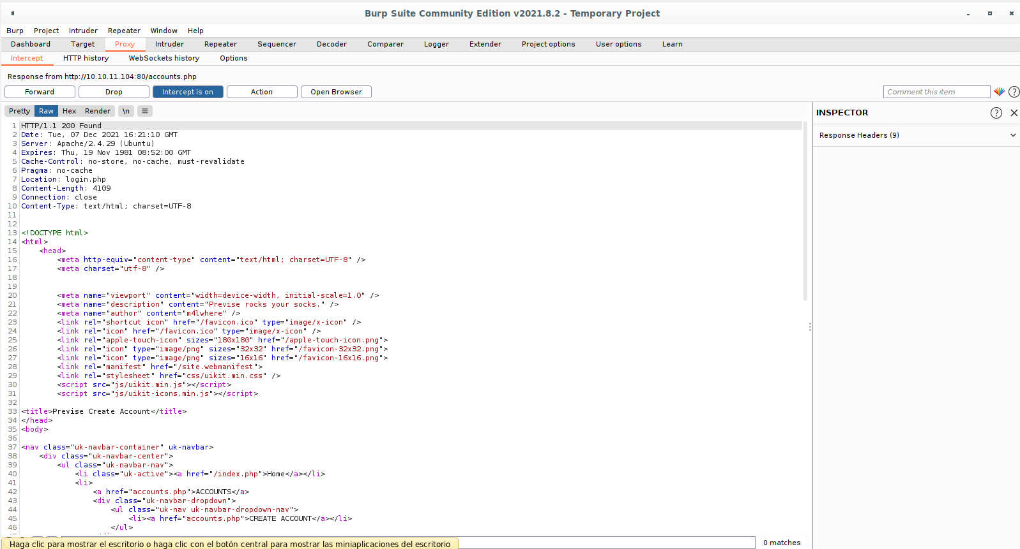Close the Inspector panel

click(1014, 113)
